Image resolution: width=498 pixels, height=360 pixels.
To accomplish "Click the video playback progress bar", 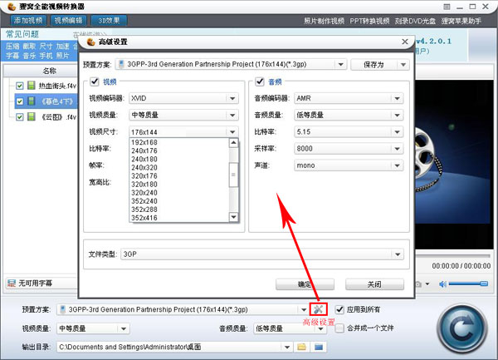I will point(452,256).
